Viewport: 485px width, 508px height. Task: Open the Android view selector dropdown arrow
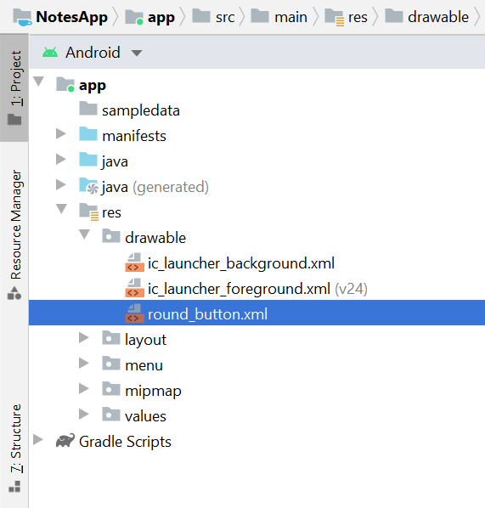click(137, 53)
